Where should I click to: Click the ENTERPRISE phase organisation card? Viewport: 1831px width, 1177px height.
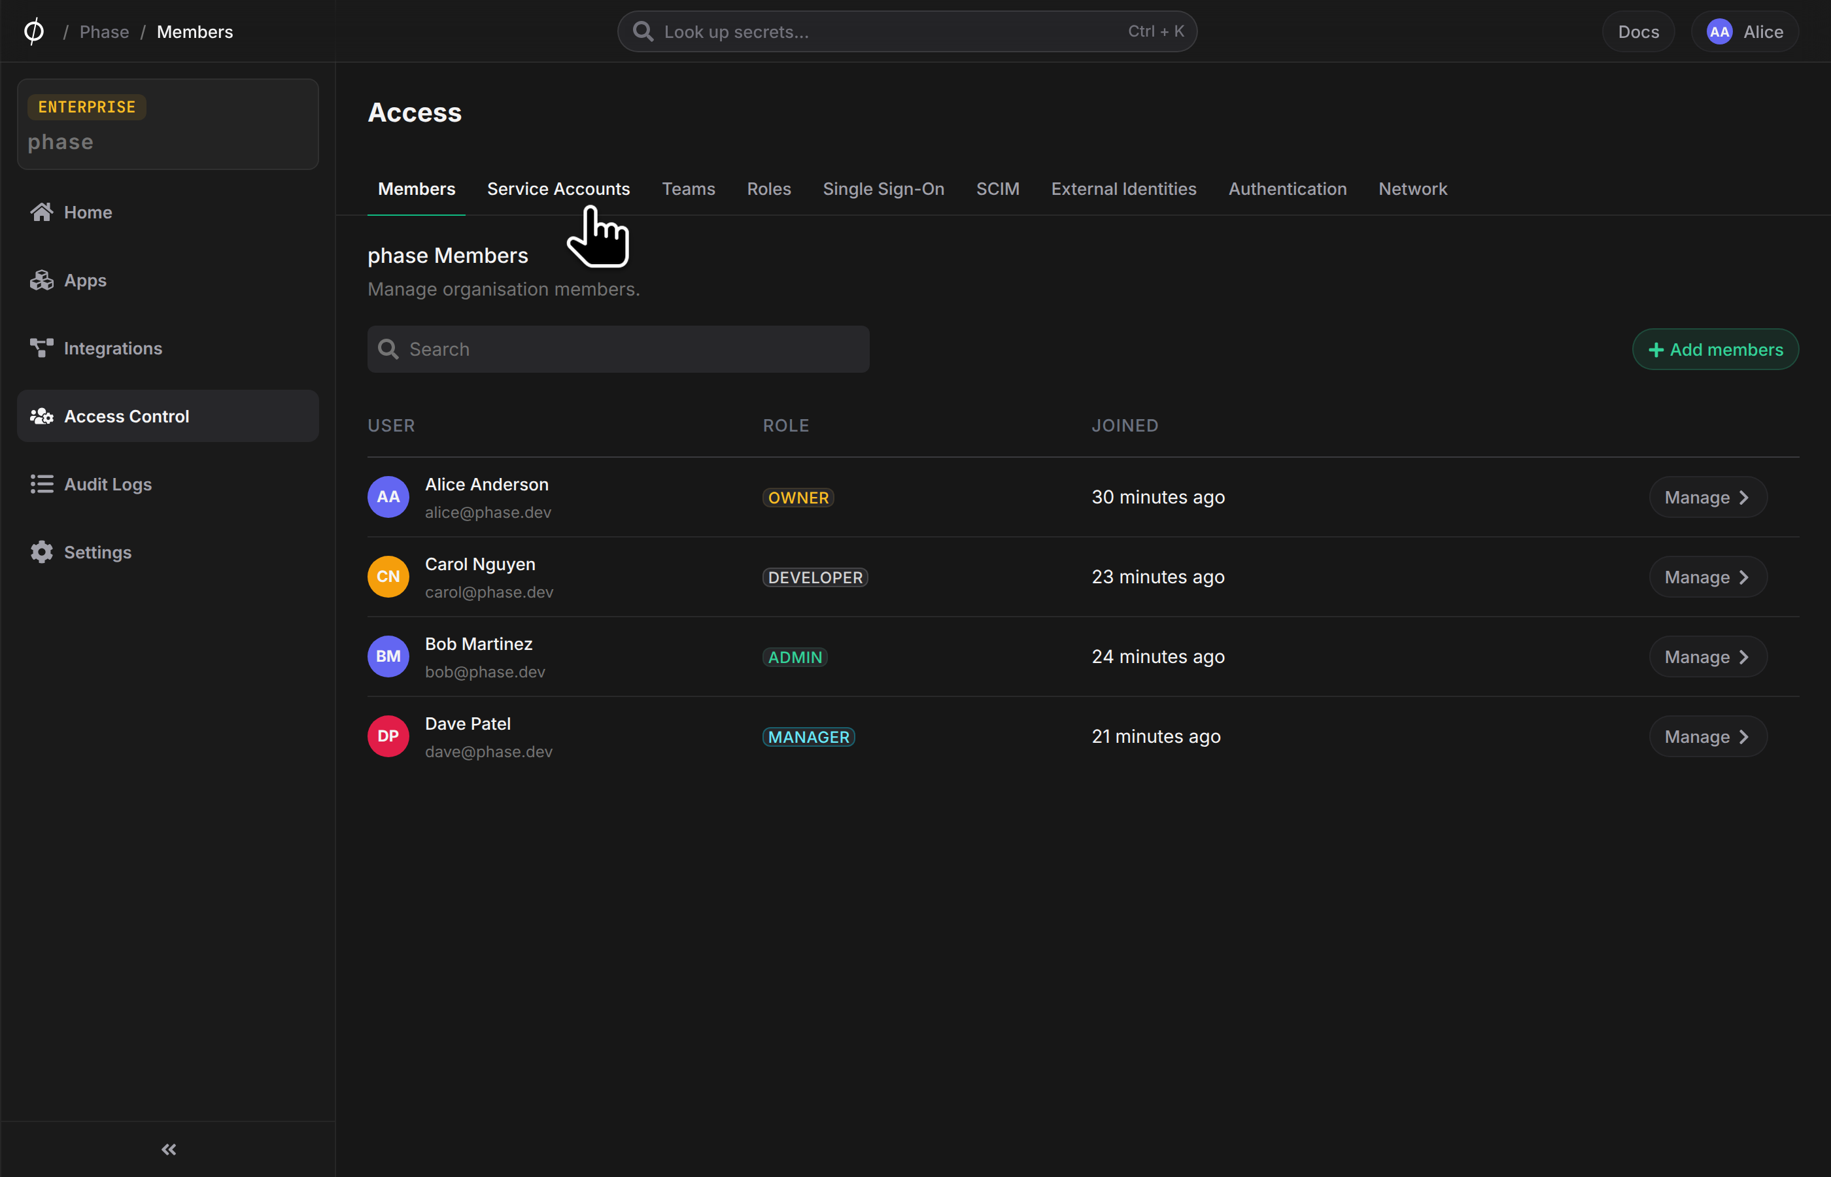pos(168,124)
